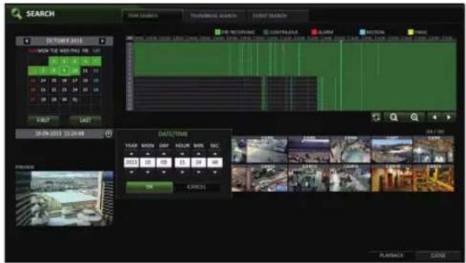466x263 pixels.
Task: Increase the MIN value with up arrow
Action: tap(198, 154)
